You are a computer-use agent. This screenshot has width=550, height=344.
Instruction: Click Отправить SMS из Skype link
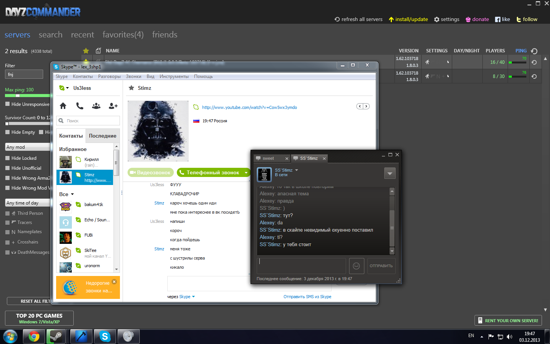click(x=307, y=297)
